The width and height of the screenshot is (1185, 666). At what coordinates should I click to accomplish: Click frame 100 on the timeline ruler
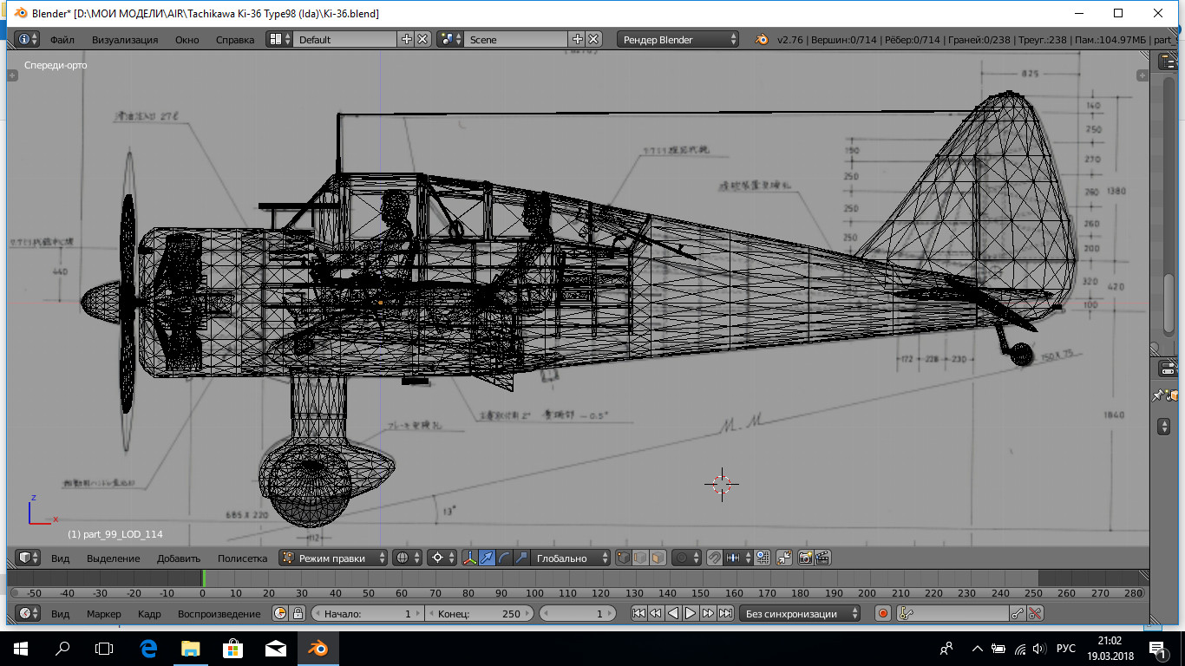pyautogui.click(x=534, y=593)
